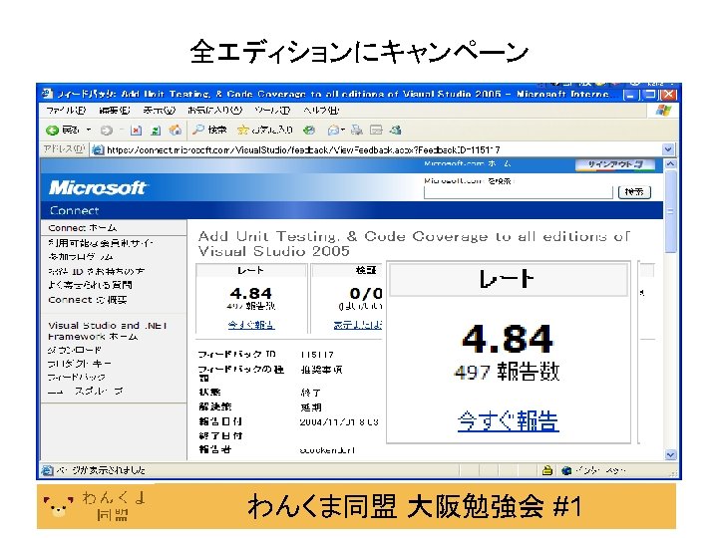This screenshot has width=718, height=538.
Task: Click the 検索 button beside search box
Action: pos(634,192)
